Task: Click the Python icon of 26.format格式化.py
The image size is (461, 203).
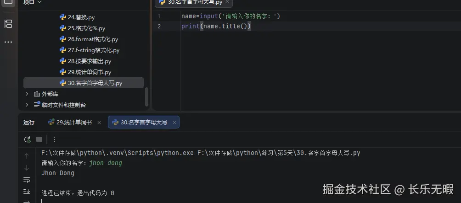Action: (x=62, y=39)
